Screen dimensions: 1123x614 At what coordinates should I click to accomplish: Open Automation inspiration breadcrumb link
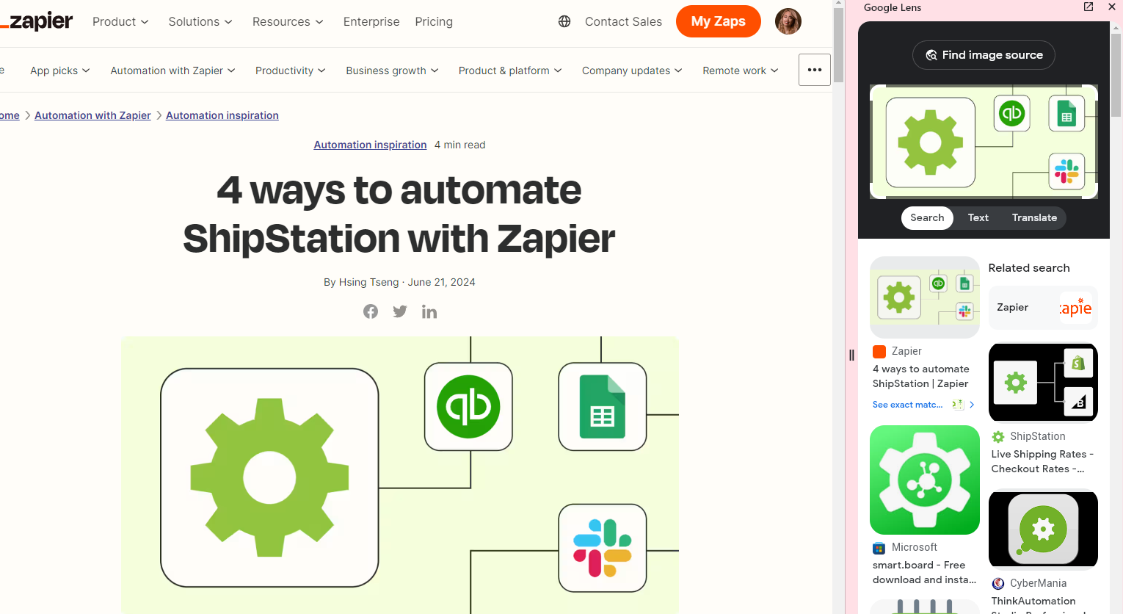click(222, 115)
